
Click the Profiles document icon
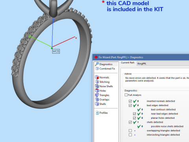tap(97, 113)
